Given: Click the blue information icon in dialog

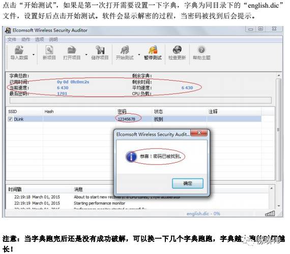Looking at the screenshot, I should coord(131,157).
